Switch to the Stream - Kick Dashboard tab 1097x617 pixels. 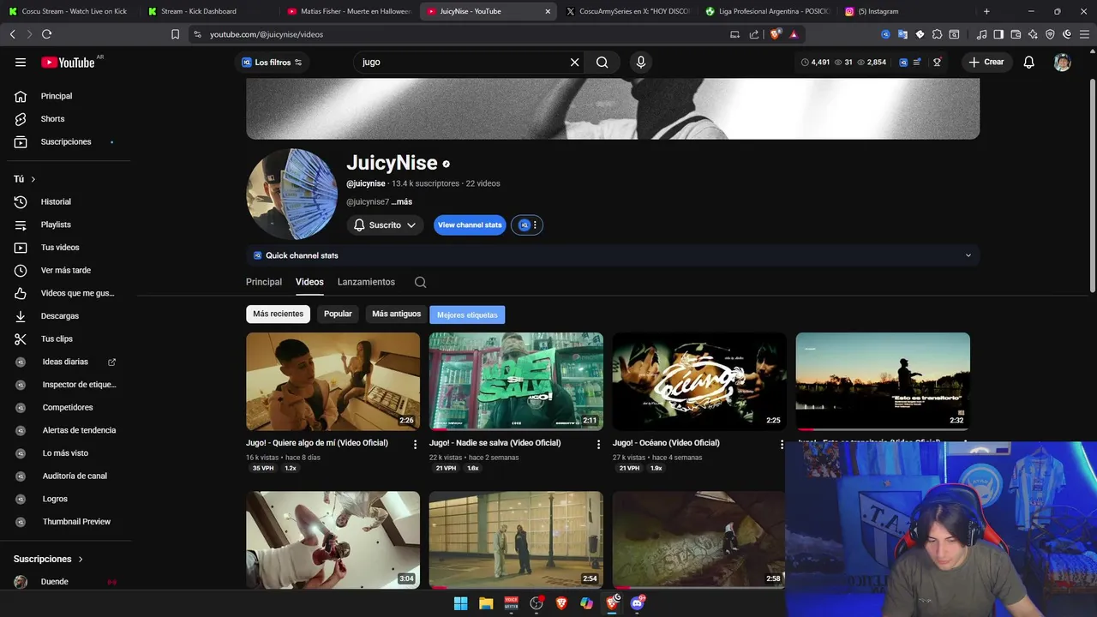pos(206,11)
